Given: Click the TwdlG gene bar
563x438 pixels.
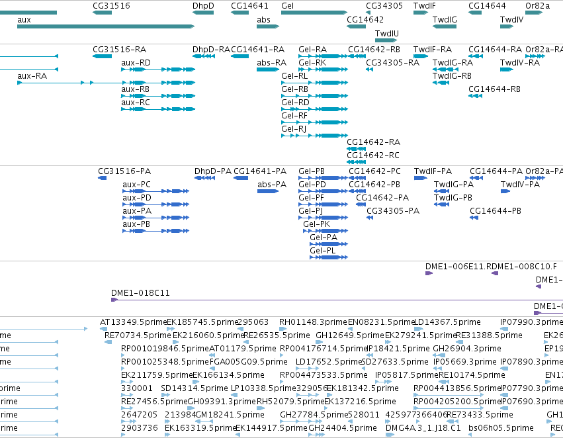Looking at the screenshot, I should point(445,26).
